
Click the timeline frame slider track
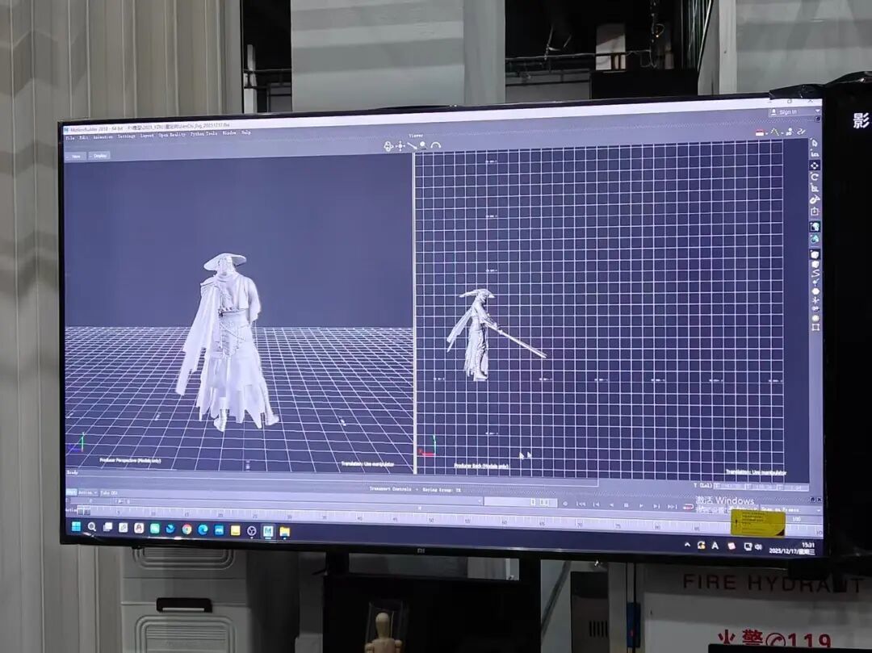tap(323, 511)
